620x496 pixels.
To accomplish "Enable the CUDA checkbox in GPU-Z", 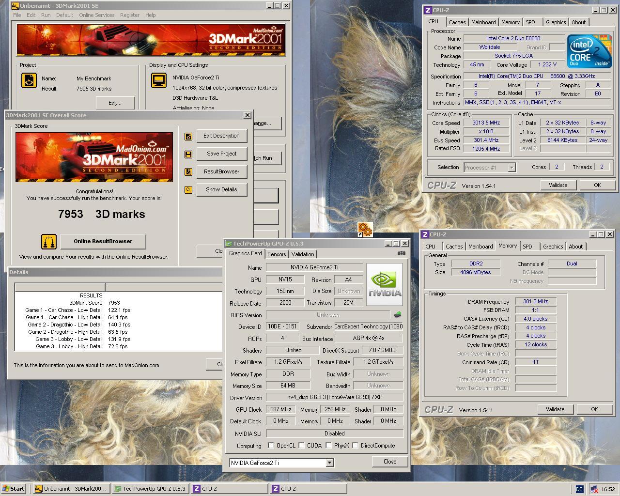I will [301, 446].
